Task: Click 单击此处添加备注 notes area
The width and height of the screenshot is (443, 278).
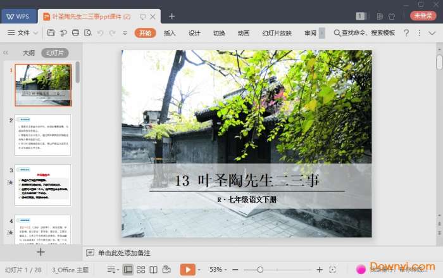Action: point(124,253)
